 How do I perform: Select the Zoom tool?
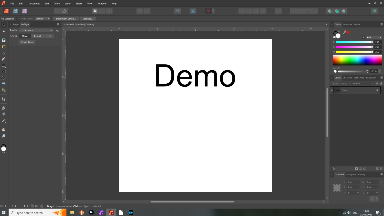click(4, 136)
